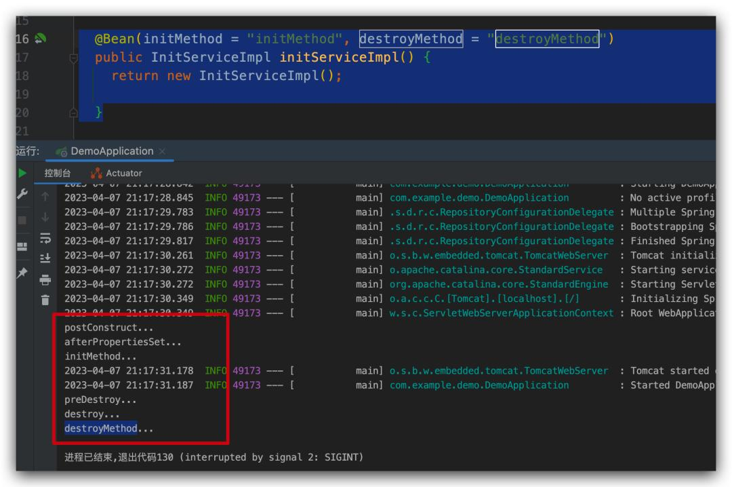Screen dimensions: 732x487
Task: Click RepositoryConfigurationDelegate link in 21:17:29.783 line
Action: coord(502,213)
